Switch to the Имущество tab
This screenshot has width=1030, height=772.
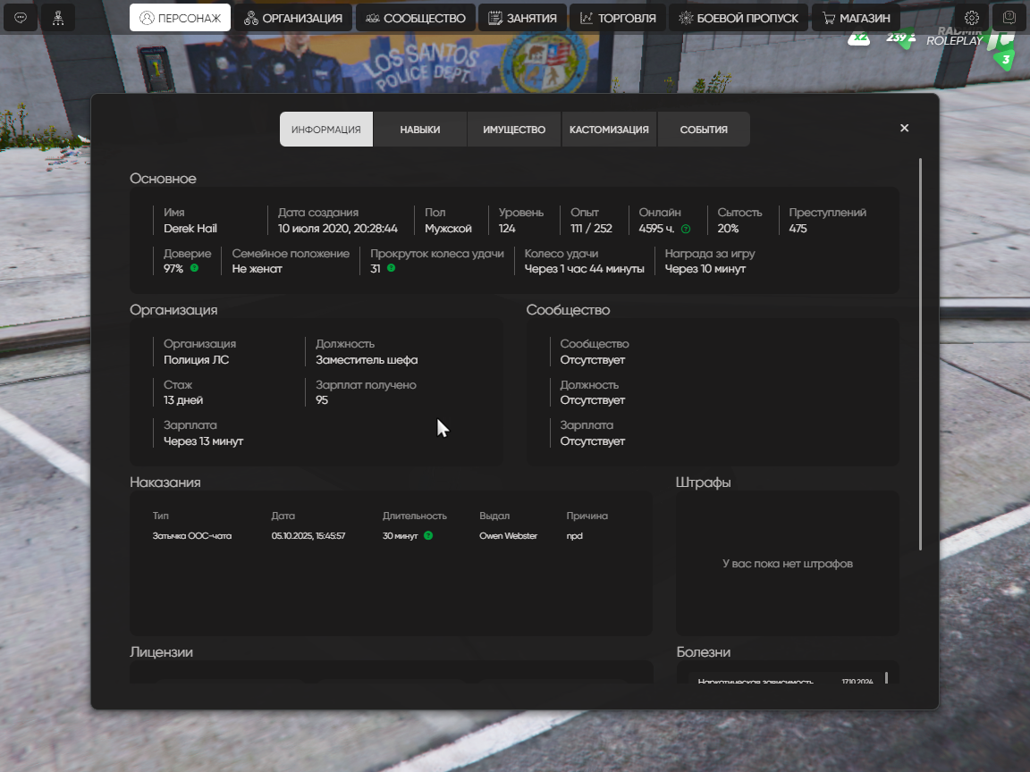[x=514, y=130]
